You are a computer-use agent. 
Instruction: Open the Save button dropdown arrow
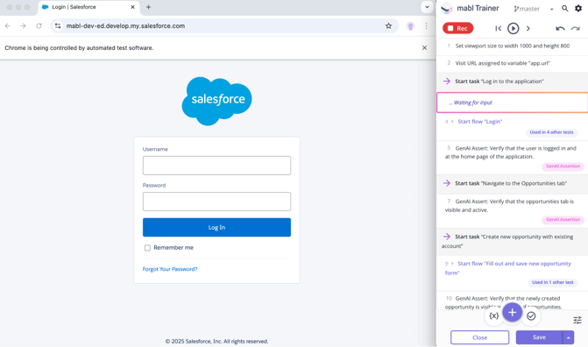(x=568, y=337)
